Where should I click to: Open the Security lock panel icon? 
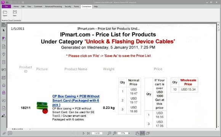[x=4, y=93]
